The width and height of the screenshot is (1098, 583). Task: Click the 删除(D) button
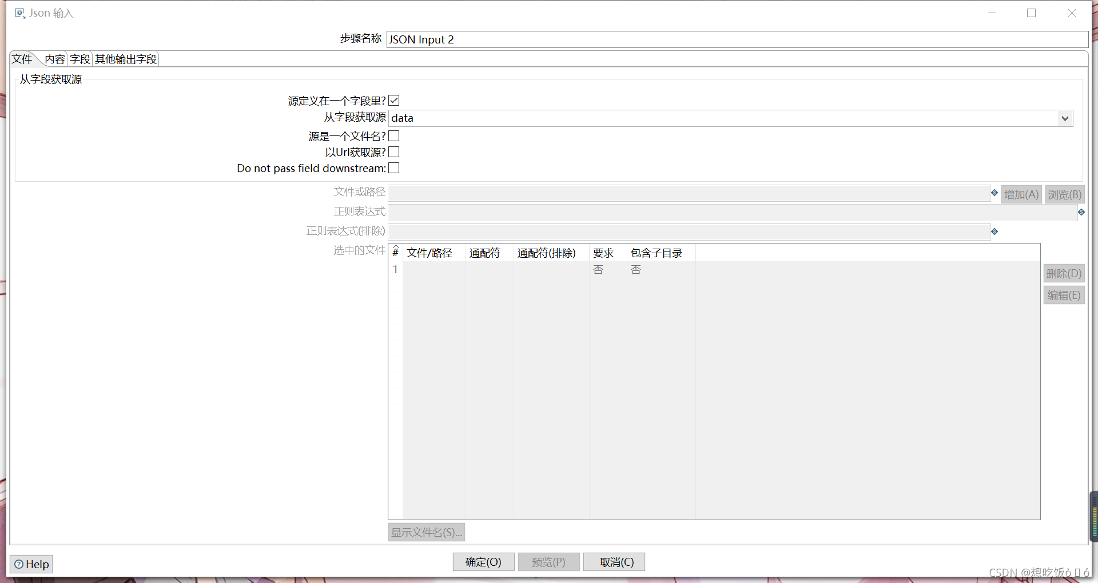point(1064,273)
